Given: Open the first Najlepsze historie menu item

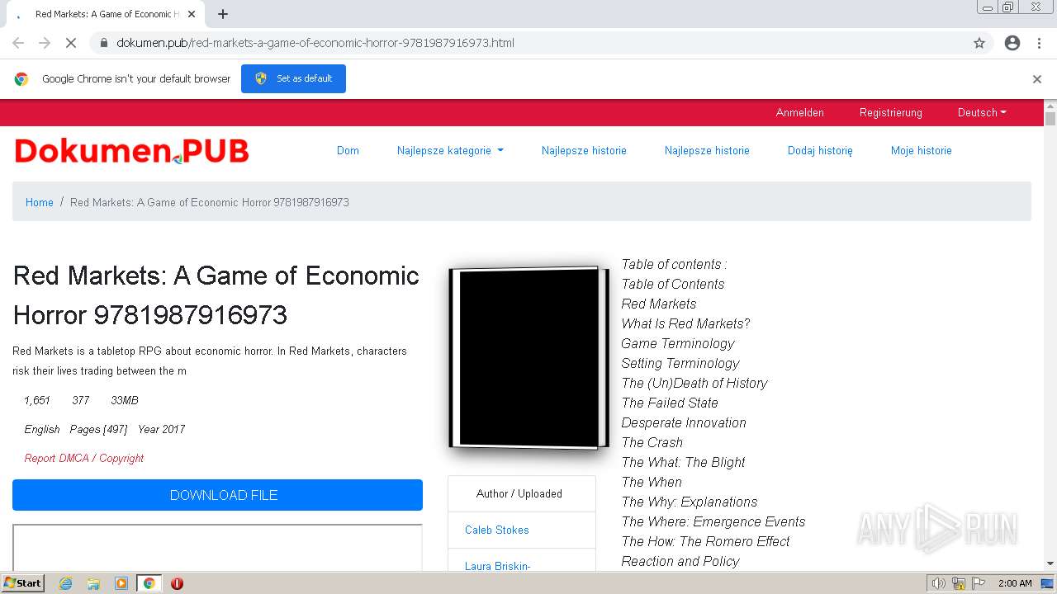Looking at the screenshot, I should [584, 150].
